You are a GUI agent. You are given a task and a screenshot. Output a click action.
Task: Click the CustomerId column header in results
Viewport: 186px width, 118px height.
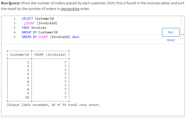point(19,55)
